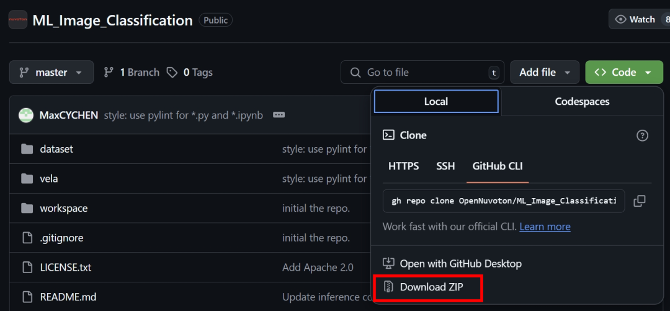The image size is (670, 311).
Task: Switch to the Codespaces tab
Action: coord(582,101)
